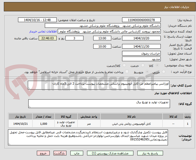Click the واحد شمارش column header
The width and height of the screenshot is (196, 160).
point(89,117)
